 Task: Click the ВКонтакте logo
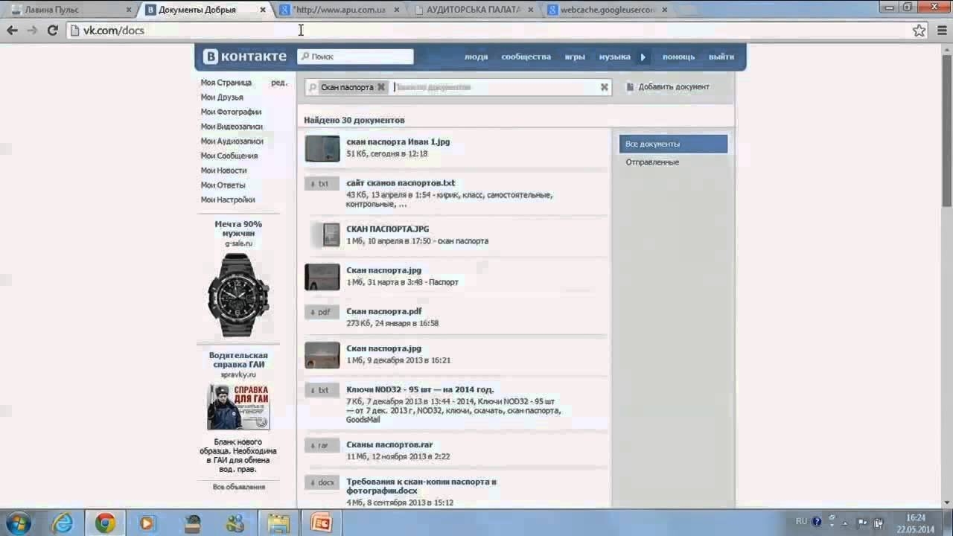[245, 57]
